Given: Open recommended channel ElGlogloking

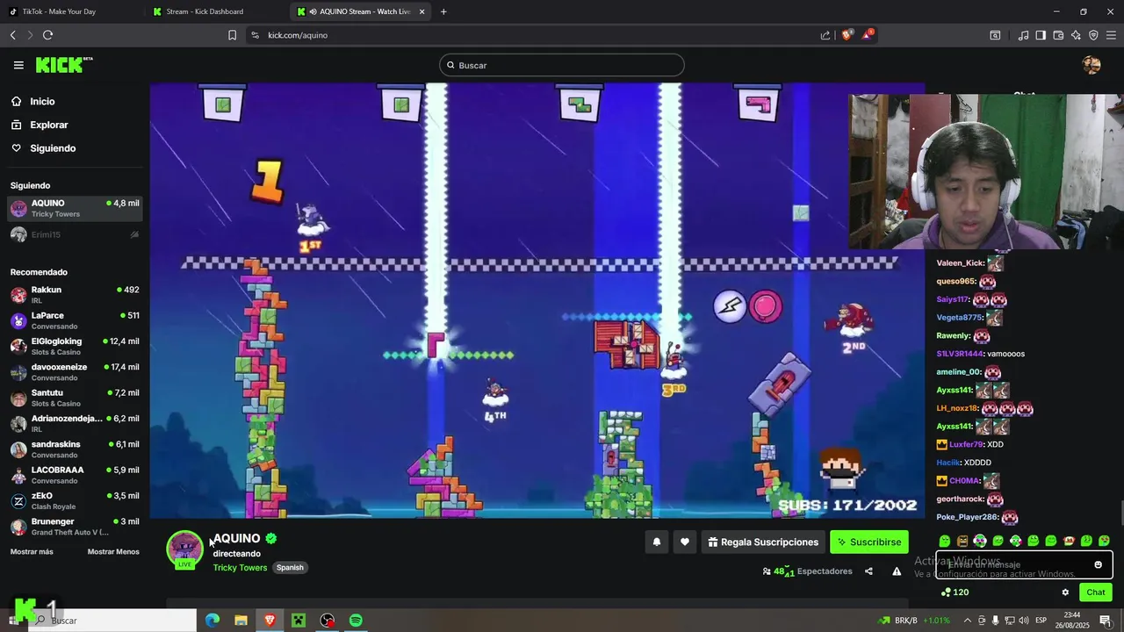Looking at the screenshot, I should coord(75,346).
